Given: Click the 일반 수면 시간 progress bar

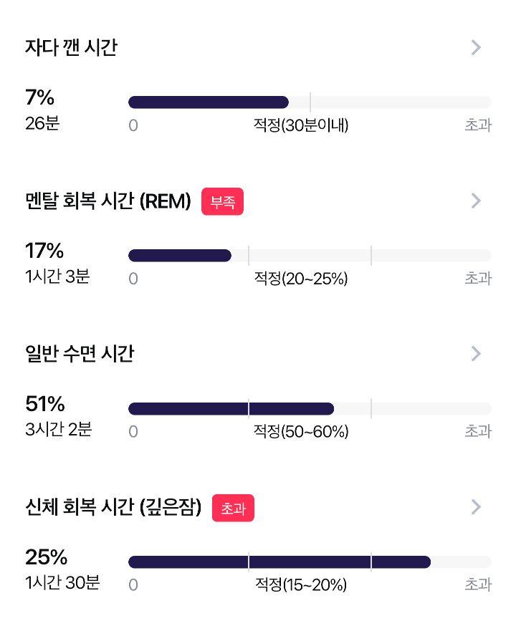Looking at the screenshot, I should (x=310, y=408).
